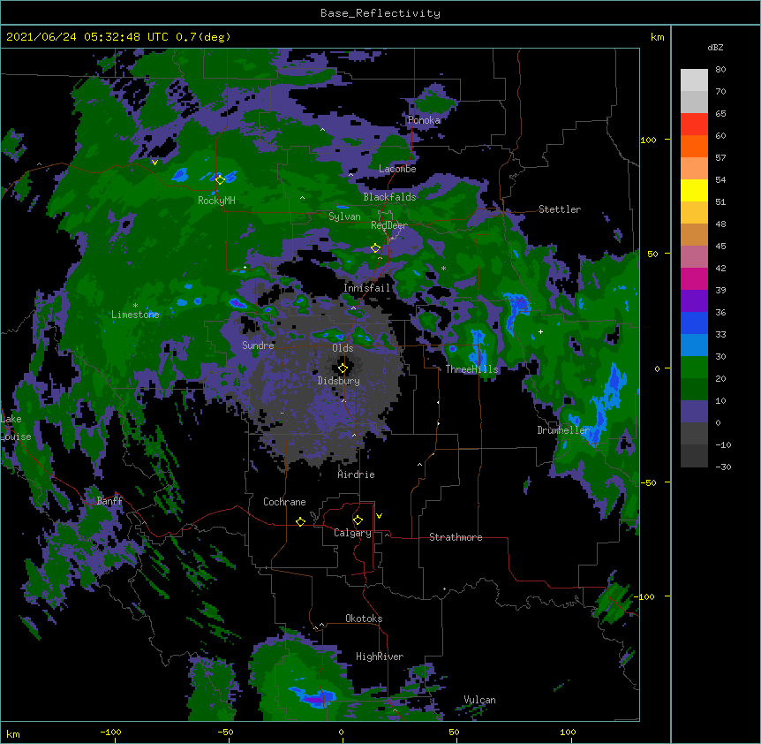Click the Blackfalds label

click(x=389, y=197)
